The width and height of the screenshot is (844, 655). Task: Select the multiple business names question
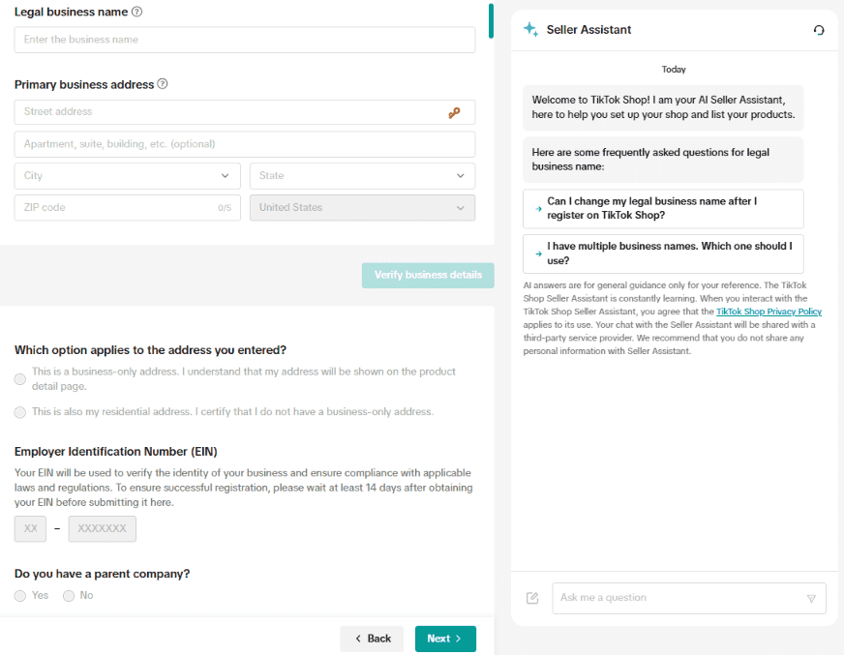pyautogui.click(x=663, y=253)
